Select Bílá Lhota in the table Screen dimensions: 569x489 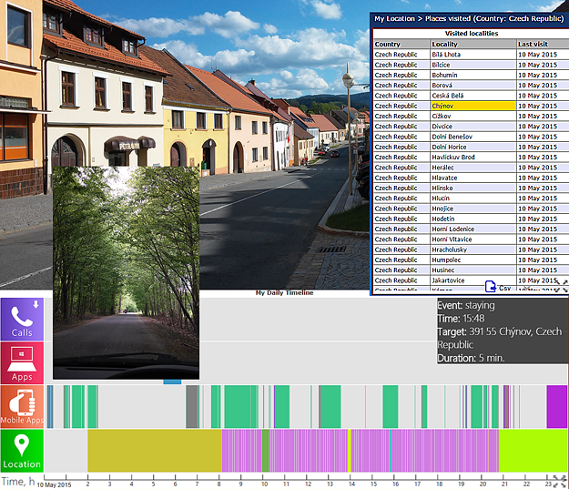(x=447, y=55)
